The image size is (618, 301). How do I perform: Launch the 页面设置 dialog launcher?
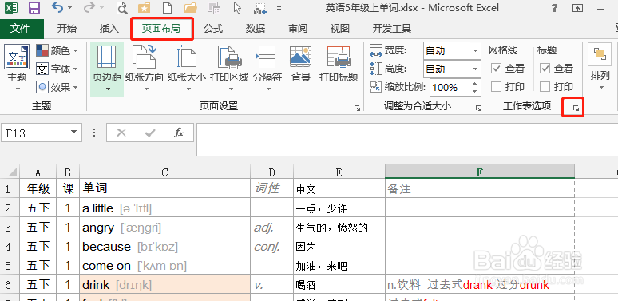click(357, 109)
